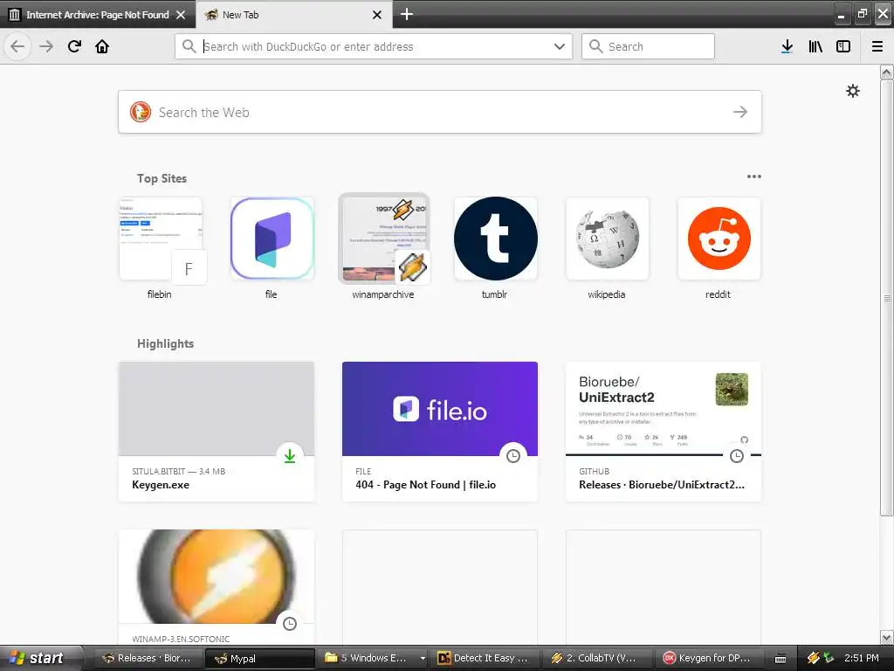Switch to Detect It Easy taskbar window
894x671 pixels.
(484, 659)
